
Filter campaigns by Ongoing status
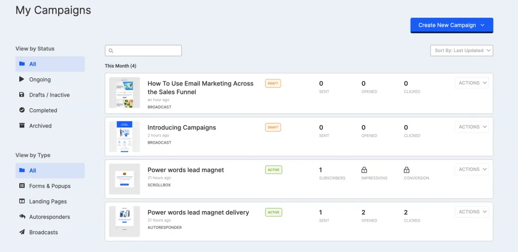coord(50,79)
